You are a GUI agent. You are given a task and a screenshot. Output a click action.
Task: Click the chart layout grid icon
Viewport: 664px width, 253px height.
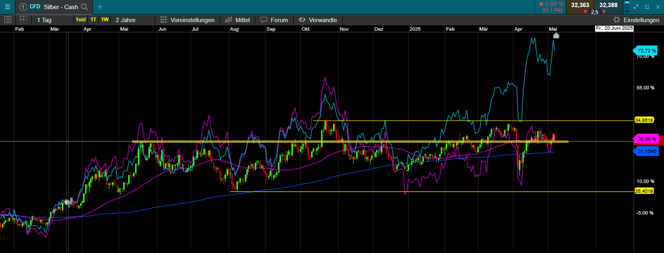pyautogui.click(x=24, y=20)
